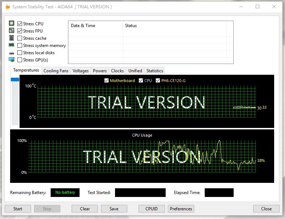Viewport: 285px width, 219px height.
Task: Enable the Stress GPU(s) checkbox
Action: tap(20, 60)
